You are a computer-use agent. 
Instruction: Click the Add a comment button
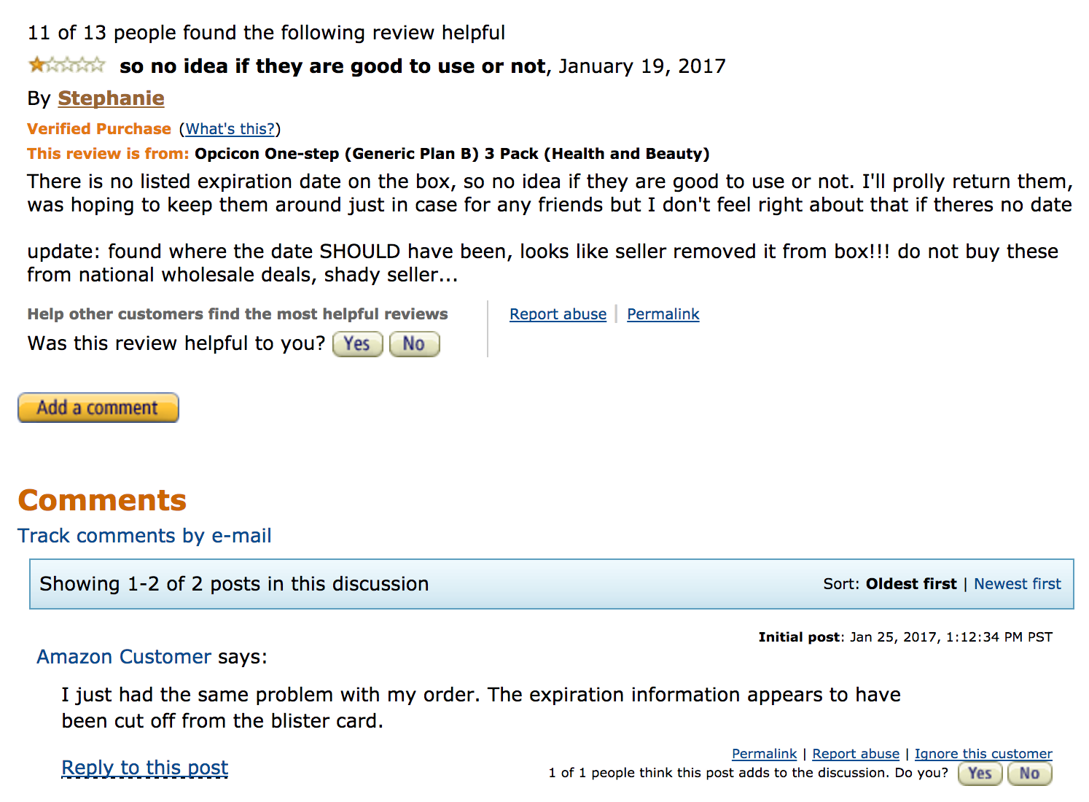pyautogui.click(x=98, y=408)
